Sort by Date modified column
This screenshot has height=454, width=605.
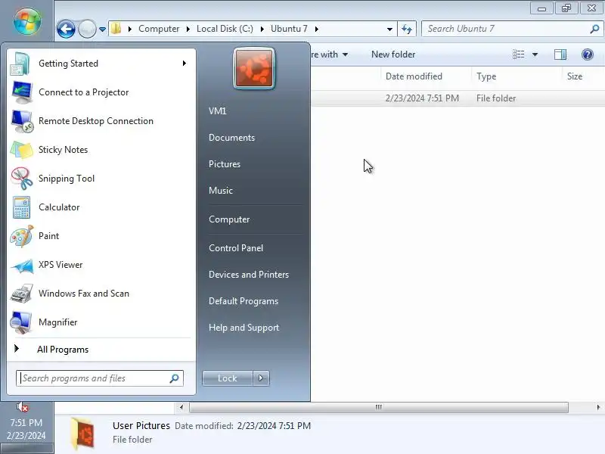click(x=425, y=76)
